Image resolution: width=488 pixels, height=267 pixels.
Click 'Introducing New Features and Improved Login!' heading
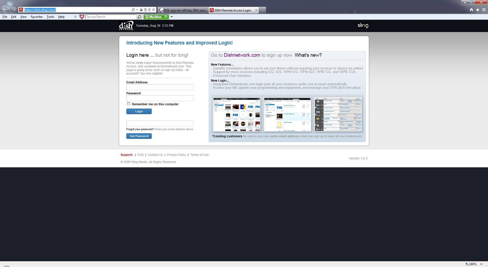click(179, 43)
